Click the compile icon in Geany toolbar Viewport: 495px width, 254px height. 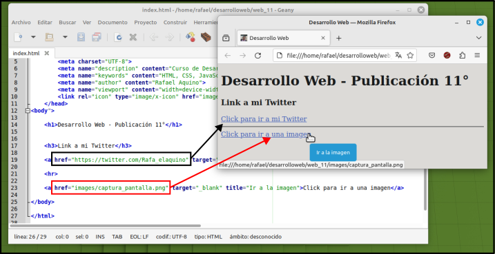(x=190, y=36)
